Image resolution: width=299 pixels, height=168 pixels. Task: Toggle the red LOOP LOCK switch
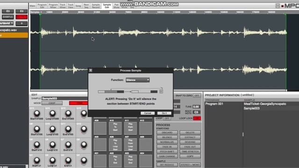197,118
